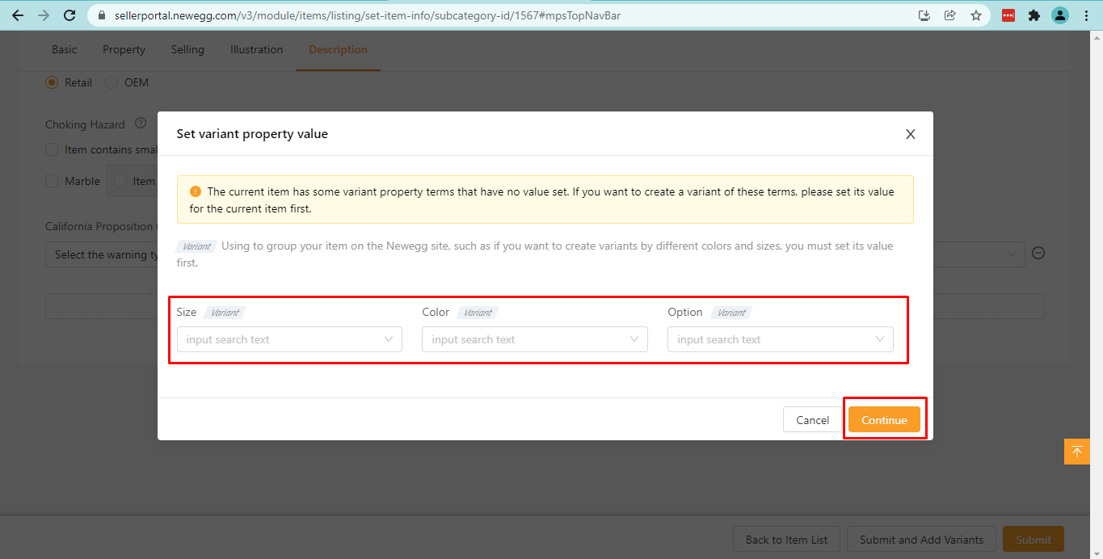Image resolution: width=1103 pixels, height=559 pixels.
Task: Click the address bar URL
Action: point(368,15)
